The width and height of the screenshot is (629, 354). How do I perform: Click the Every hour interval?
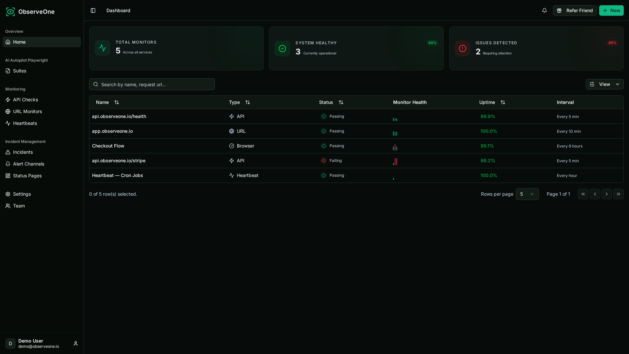click(567, 176)
